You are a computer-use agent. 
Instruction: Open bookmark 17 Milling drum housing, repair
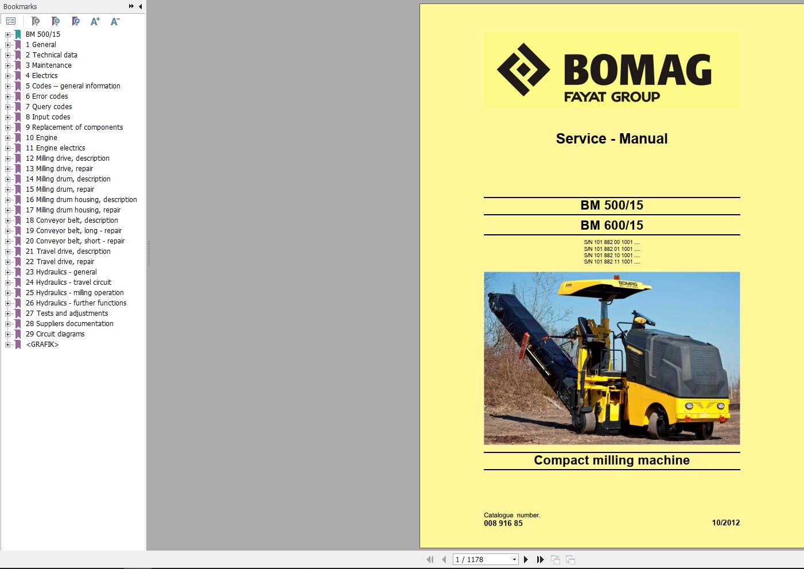point(73,210)
